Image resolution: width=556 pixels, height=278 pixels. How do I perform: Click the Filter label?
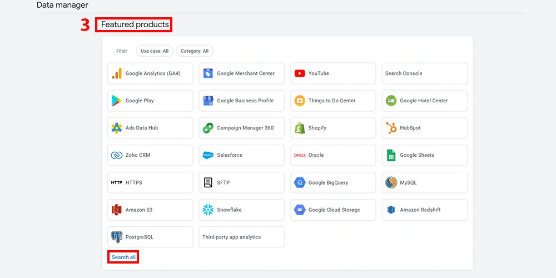point(122,51)
